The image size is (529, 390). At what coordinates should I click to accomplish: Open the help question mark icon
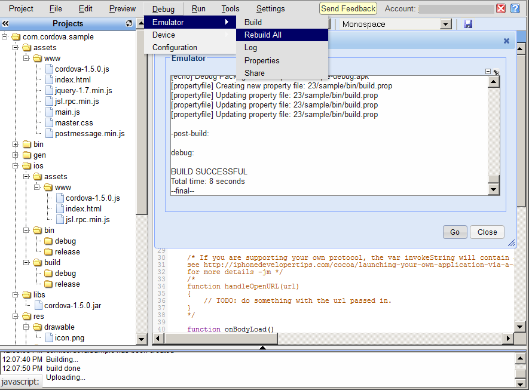coord(515,8)
